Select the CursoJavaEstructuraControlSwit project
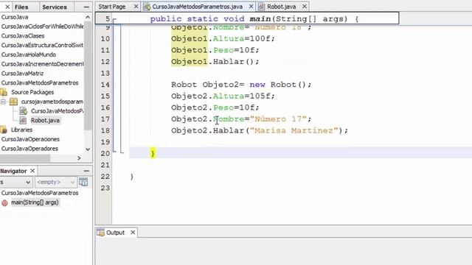 [42, 45]
